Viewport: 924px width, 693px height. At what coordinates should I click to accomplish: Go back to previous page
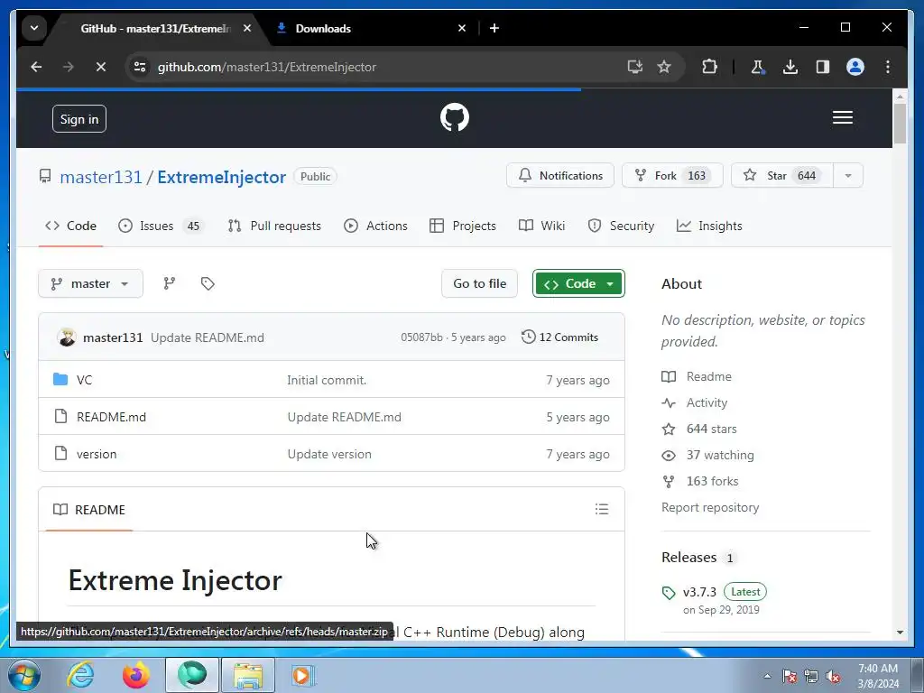click(x=36, y=67)
